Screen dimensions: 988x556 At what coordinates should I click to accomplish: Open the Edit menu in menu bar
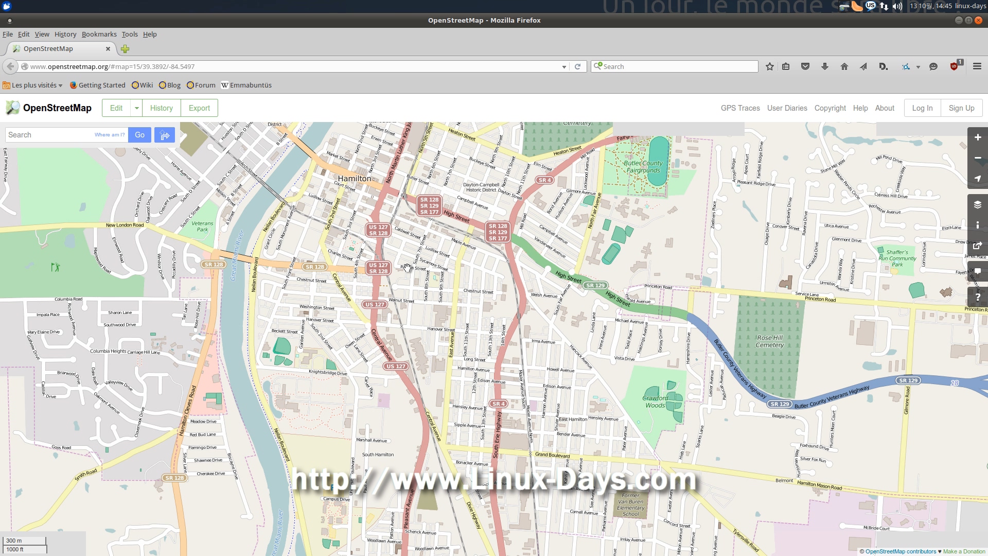click(x=24, y=34)
